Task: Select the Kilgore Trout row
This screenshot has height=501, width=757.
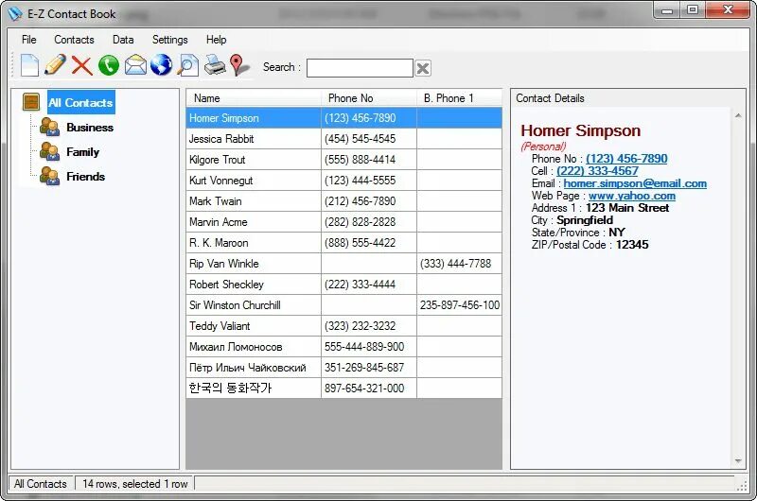Action: 343,160
